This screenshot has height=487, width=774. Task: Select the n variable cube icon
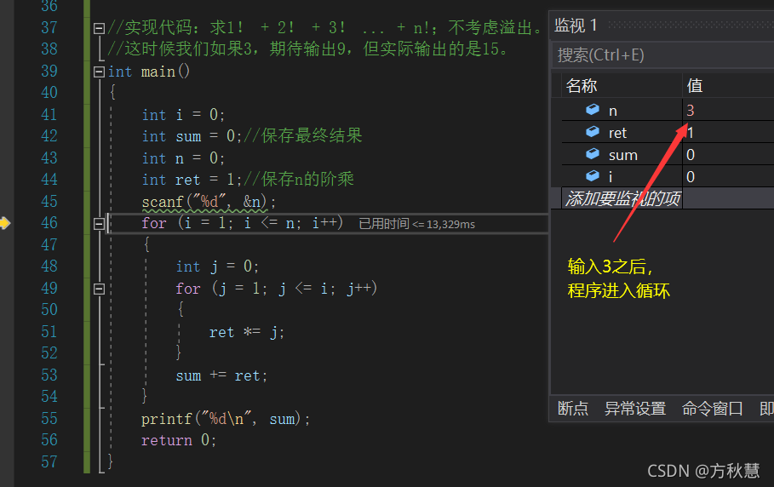[x=593, y=110]
